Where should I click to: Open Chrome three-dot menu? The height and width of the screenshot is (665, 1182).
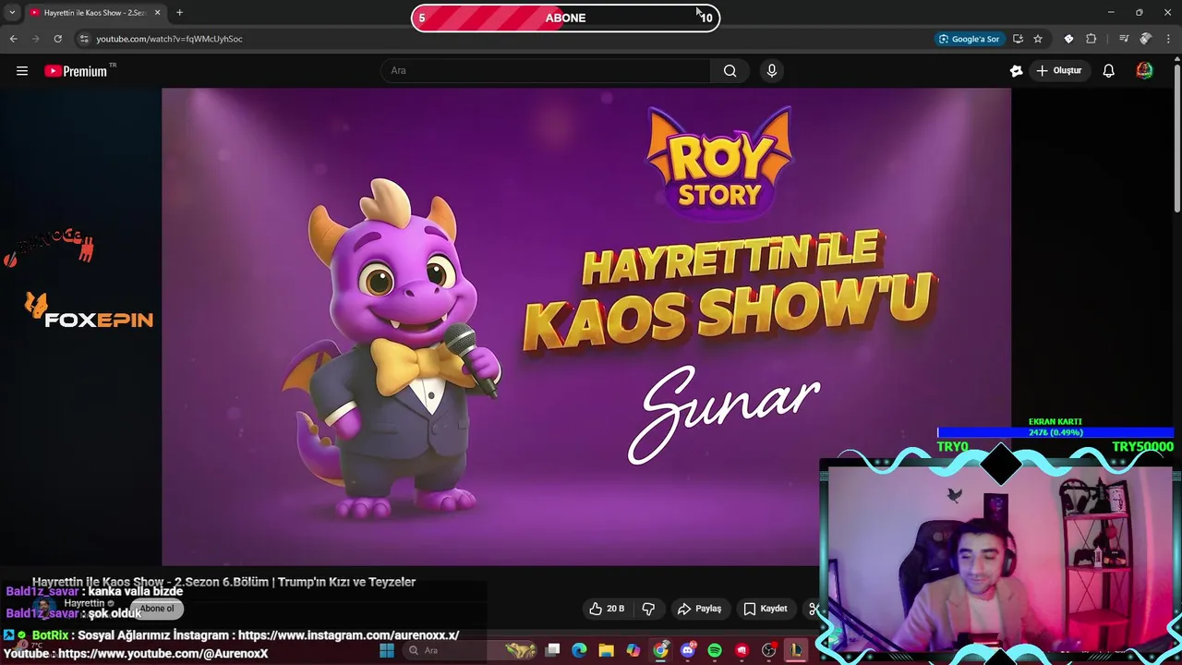(x=1168, y=39)
